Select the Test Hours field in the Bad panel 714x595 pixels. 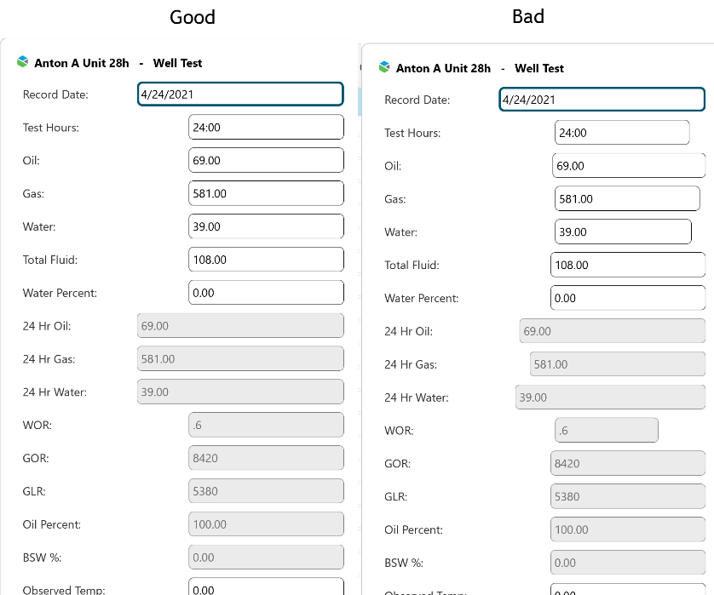[x=622, y=133]
